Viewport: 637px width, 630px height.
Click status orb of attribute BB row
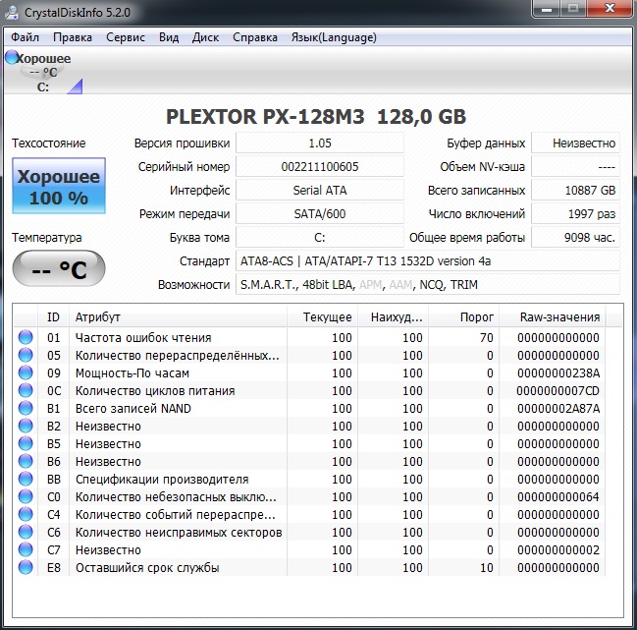[x=26, y=479]
